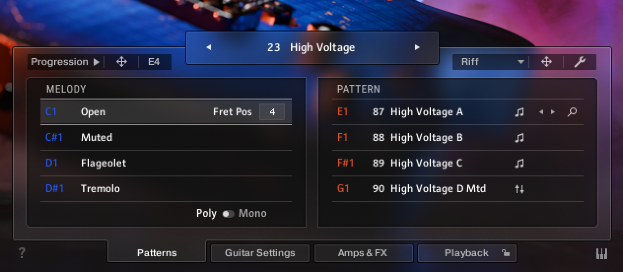The height and width of the screenshot is (272, 623).
Task: Click the Mono label
Action: (x=252, y=213)
